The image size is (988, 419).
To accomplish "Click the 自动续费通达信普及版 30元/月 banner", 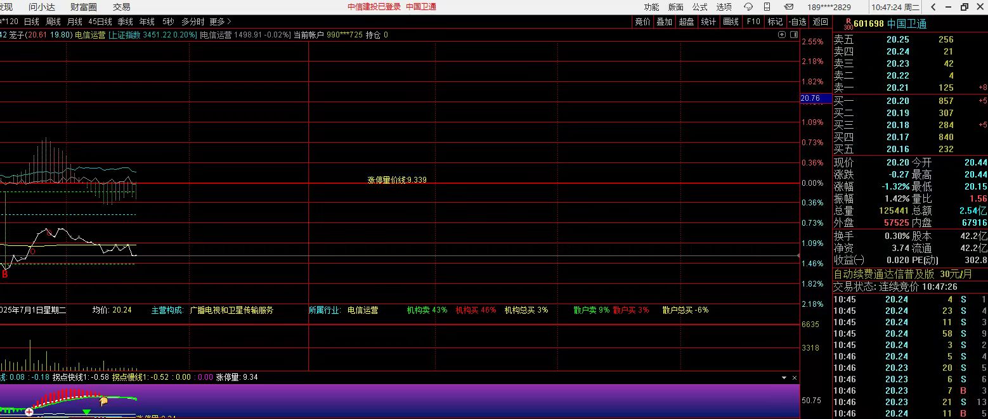I will 902,274.
